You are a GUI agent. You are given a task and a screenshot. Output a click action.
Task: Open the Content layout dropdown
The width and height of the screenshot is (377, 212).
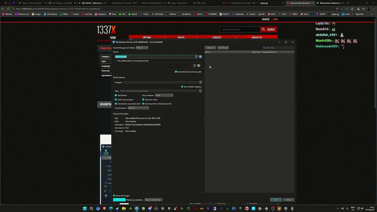(138, 108)
